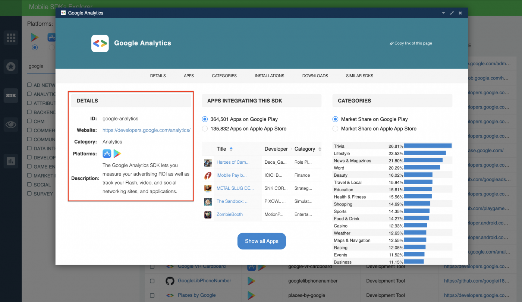Image resolution: width=522 pixels, height=302 pixels.
Task: Open the bar chart reports sidebar icon
Action: pyautogui.click(x=11, y=161)
